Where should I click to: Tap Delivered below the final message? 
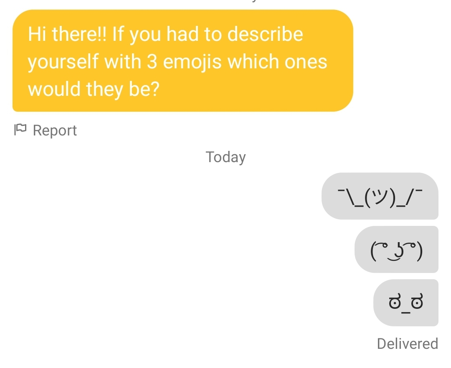[407, 343]
